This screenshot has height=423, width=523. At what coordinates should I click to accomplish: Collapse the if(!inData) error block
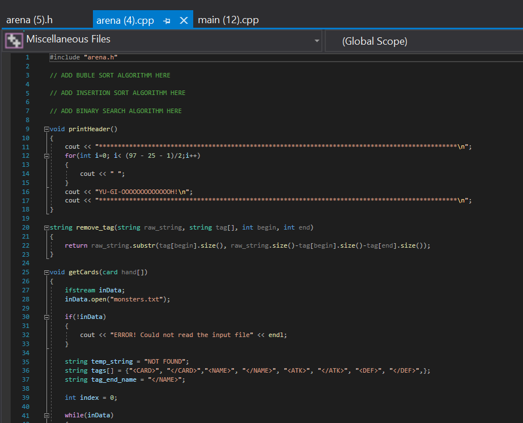[46, 316]
